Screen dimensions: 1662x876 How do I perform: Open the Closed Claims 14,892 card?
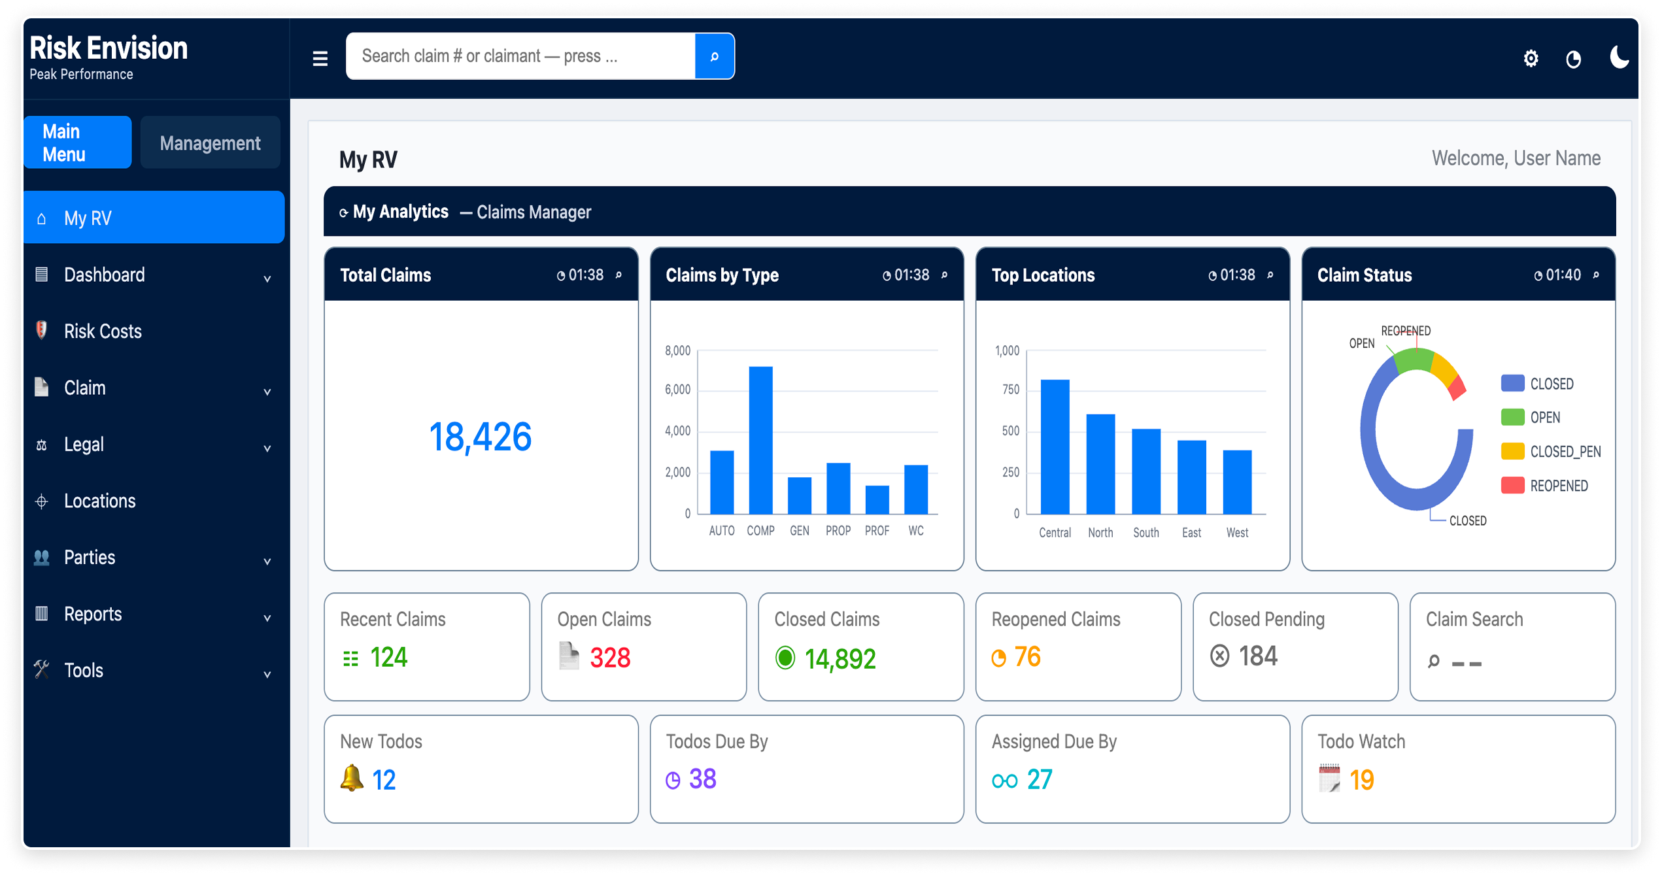[x=861, y=647]
